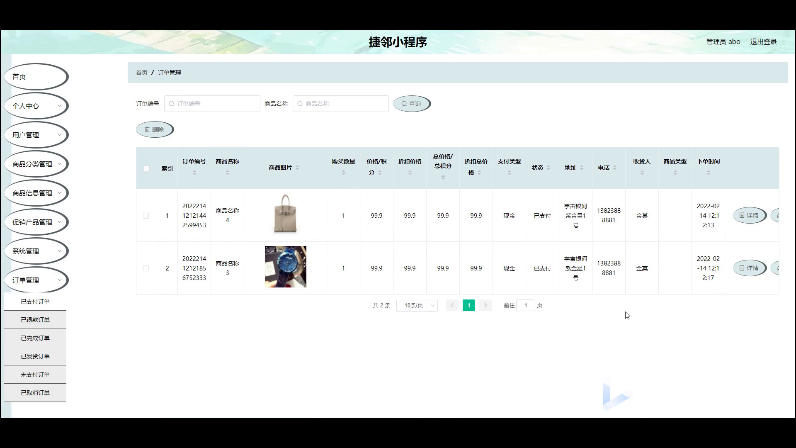
Task: Go to next page arrow
Action: coord(485,305)
